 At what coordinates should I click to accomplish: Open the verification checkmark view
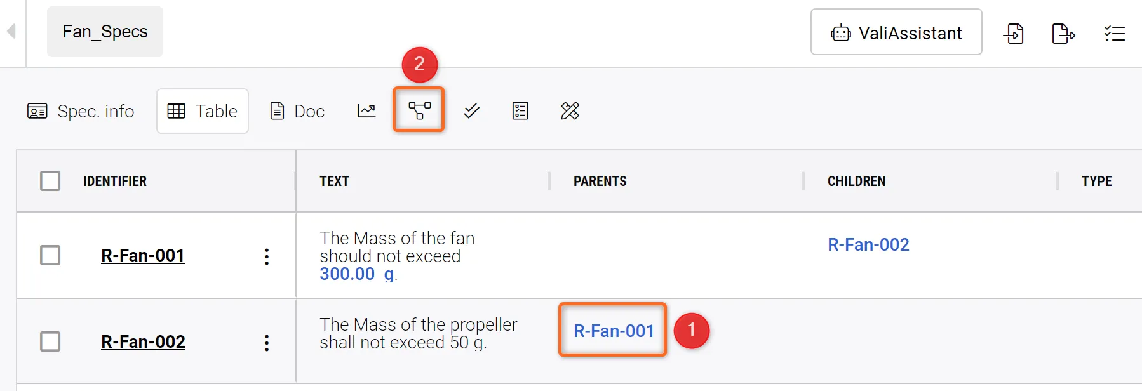471,111
